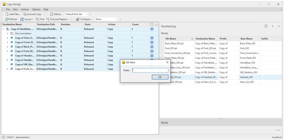This screenshot has width=284, height=140.
Task: Click the ellipsis button below Numbering panel
Action: coord(278,130)
